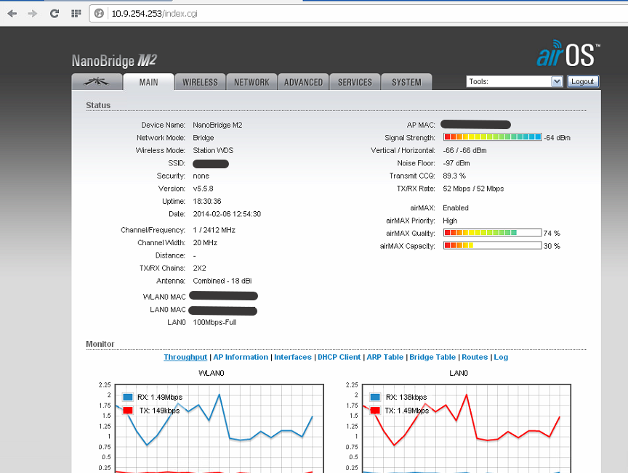Reload the page with the refresh icon

click(55, 13)
